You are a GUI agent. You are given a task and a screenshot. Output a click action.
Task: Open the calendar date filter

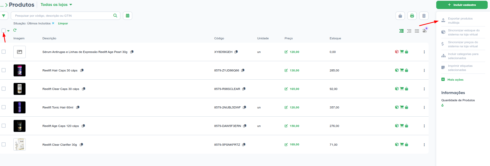pyautogui.click(x=128, y=16)
